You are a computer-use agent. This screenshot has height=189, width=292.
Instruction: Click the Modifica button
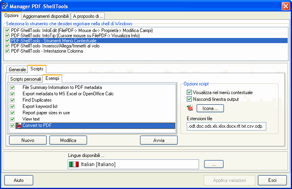[68, 140]
